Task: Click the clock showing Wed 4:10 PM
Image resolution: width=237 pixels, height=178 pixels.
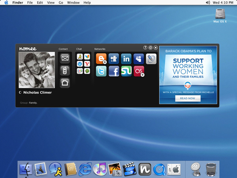Action: pyautogui.click(x=223, y=3)
